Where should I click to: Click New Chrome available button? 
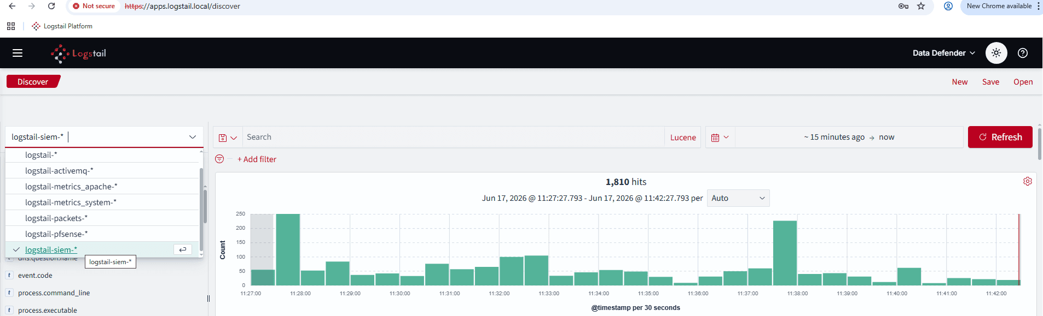(x=999, y=6)
